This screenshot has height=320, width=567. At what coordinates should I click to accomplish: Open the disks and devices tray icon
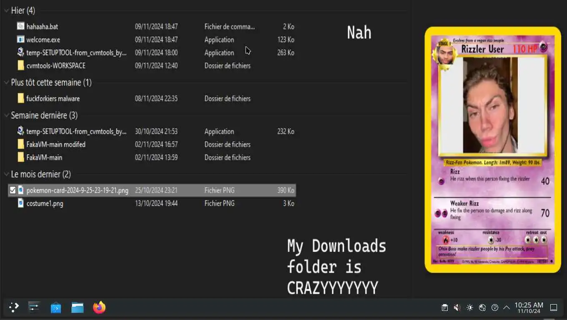tap(482, 308)
